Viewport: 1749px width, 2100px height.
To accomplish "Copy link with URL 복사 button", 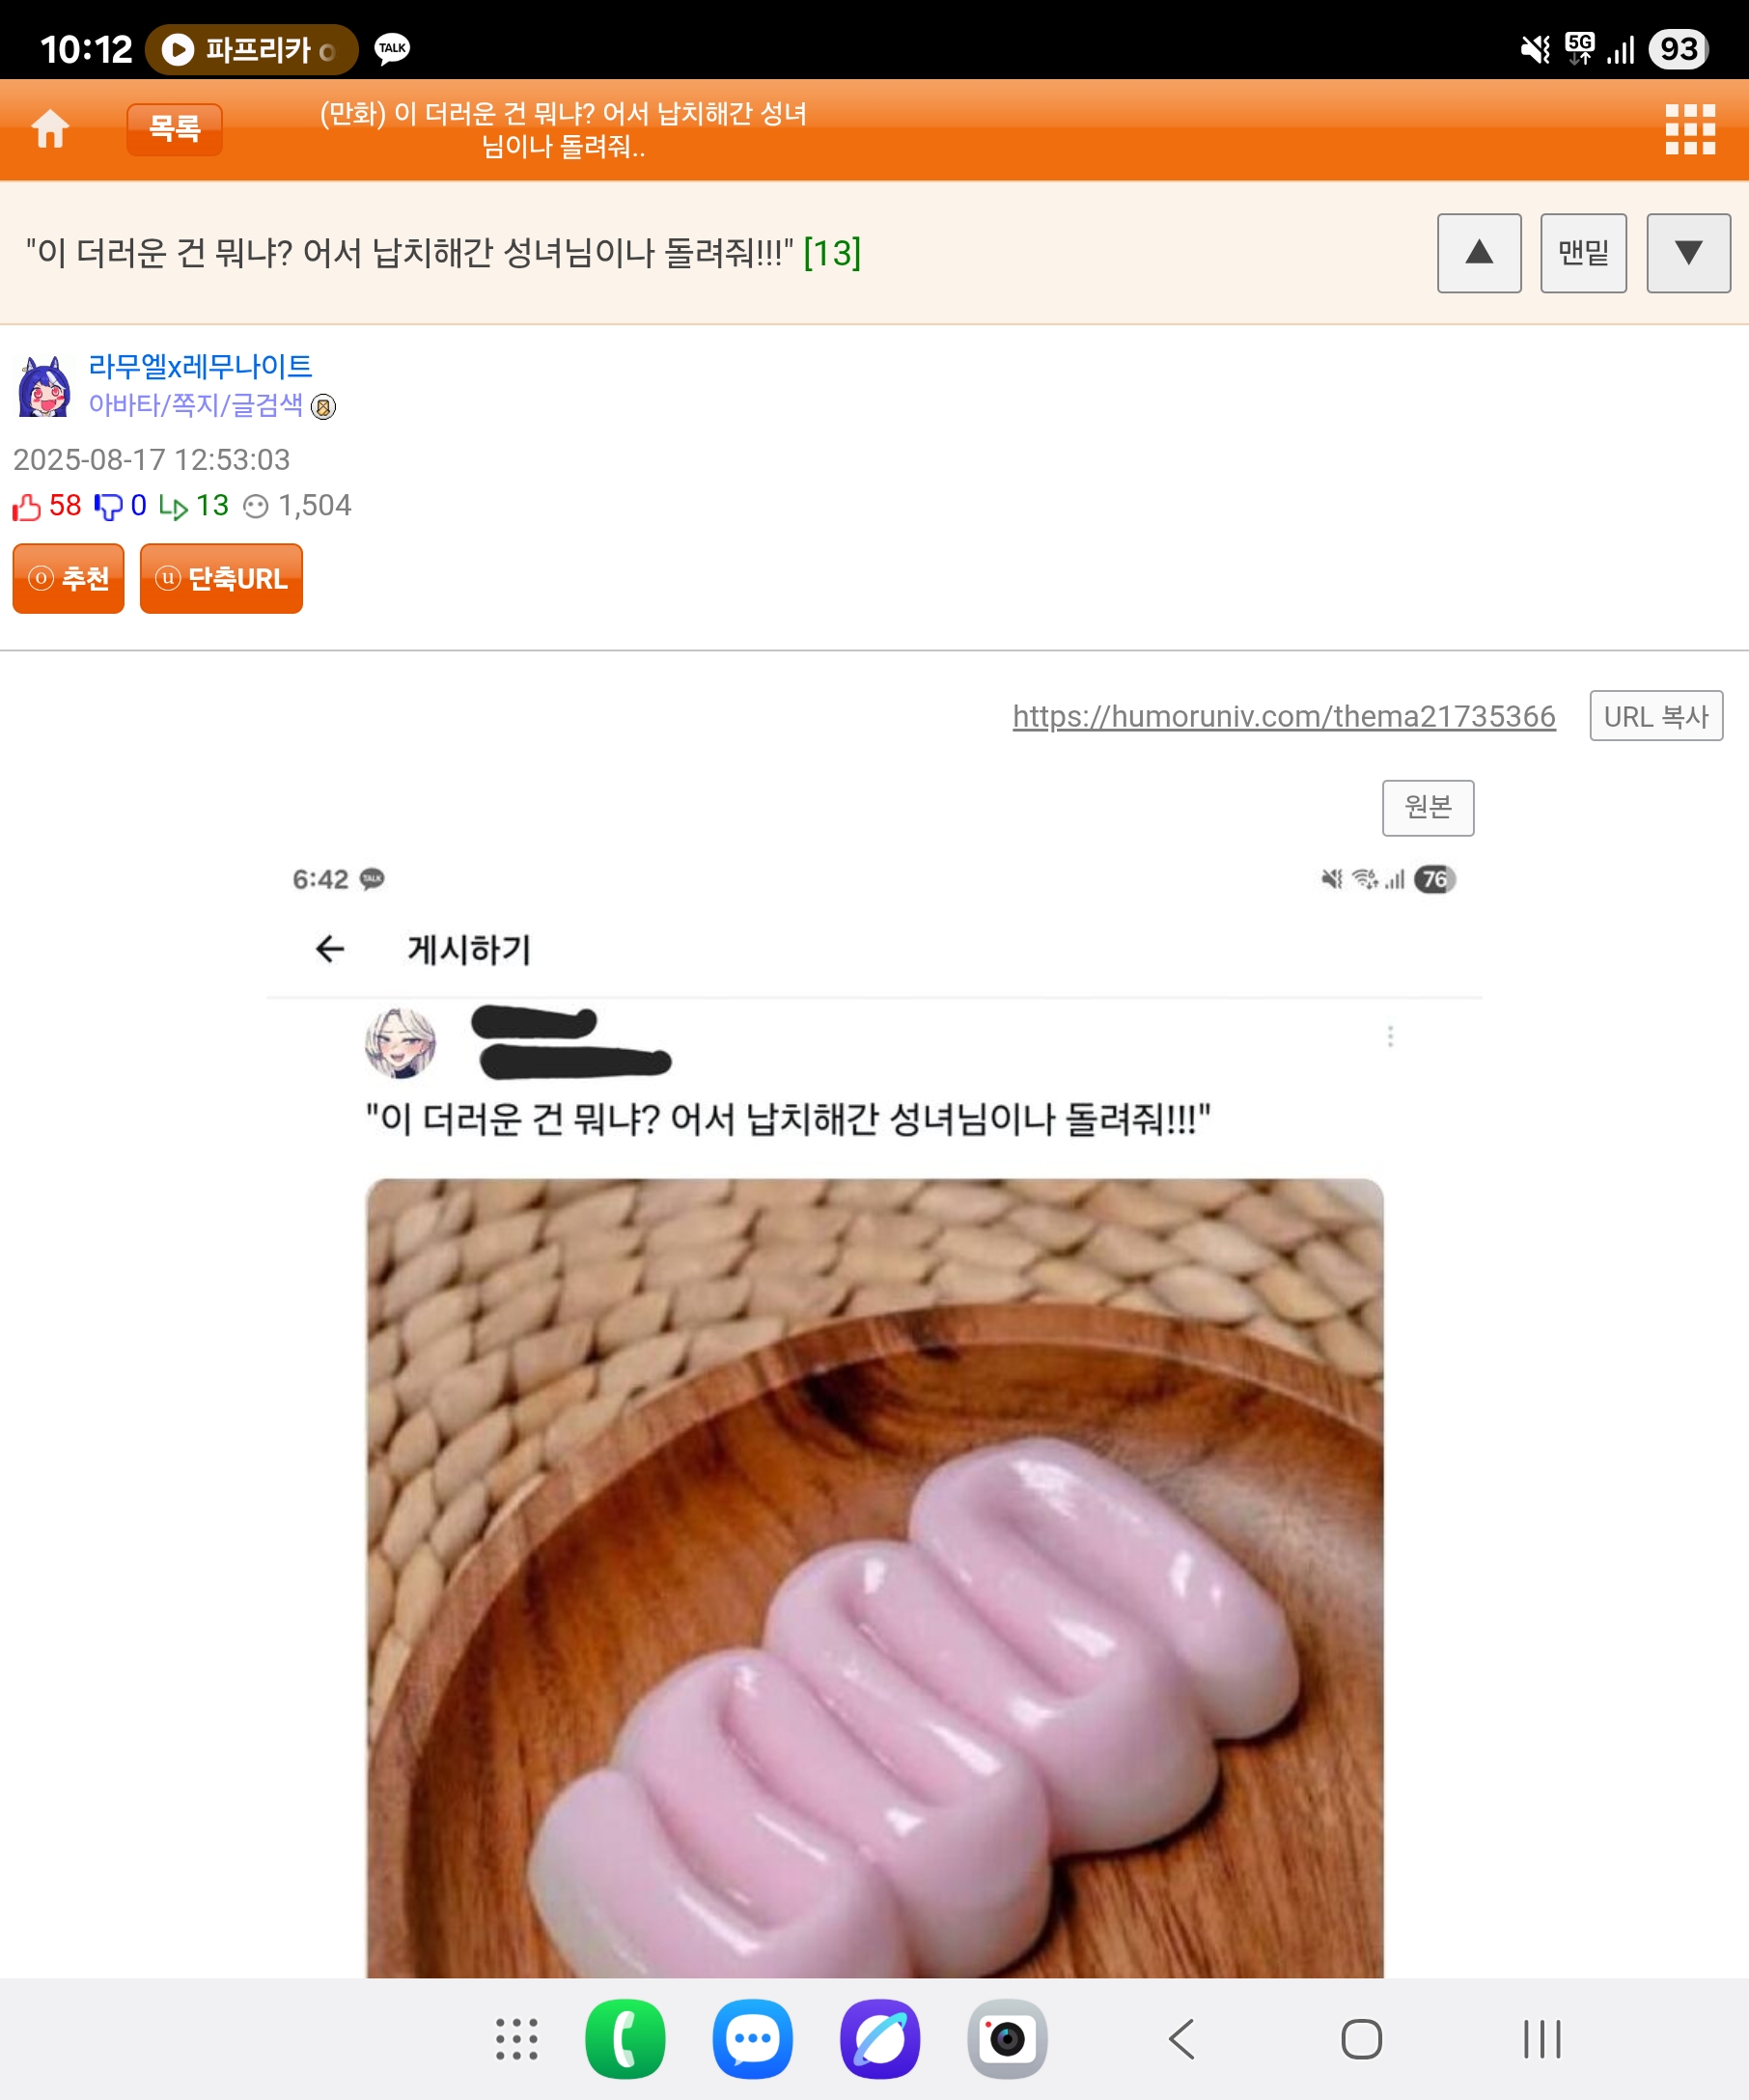I will click(x=1655, y=716).
